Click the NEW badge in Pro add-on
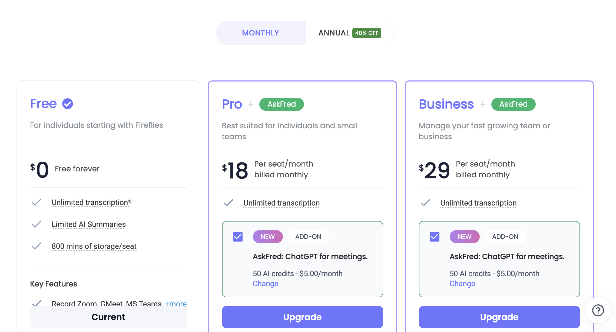Screen dimensions: 616x332 268,237
